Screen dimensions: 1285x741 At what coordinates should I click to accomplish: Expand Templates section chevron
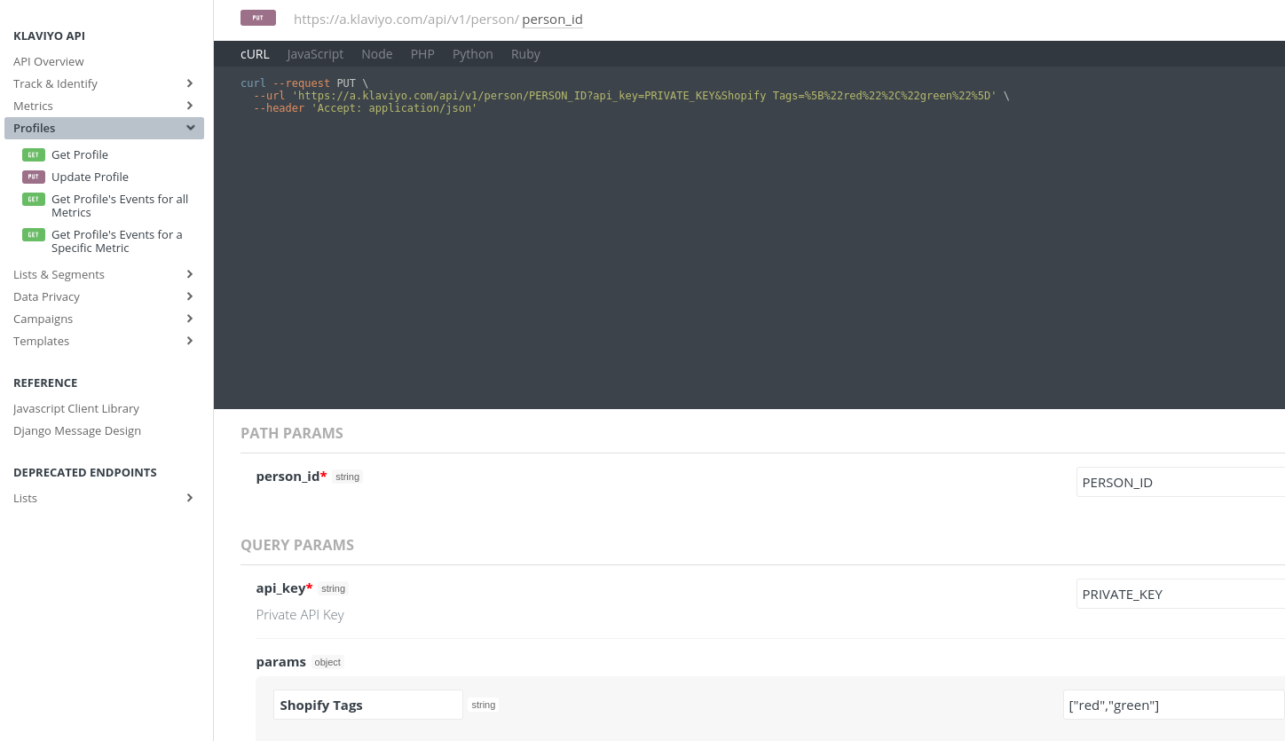pos(189,341)
